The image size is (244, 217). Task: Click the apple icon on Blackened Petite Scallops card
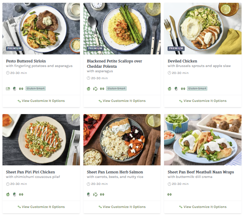pos(89,89)
